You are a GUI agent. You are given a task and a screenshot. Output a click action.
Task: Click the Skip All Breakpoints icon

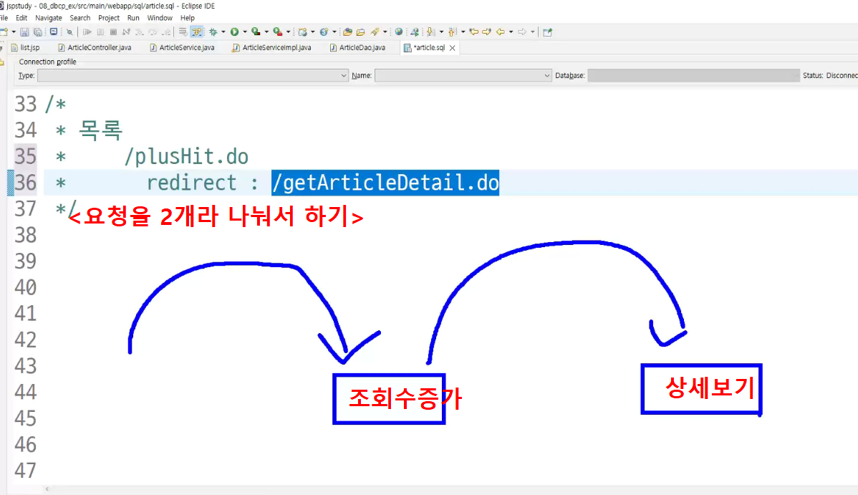coord(69,32)
